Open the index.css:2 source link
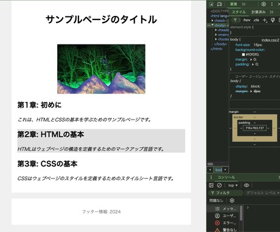280x232 pixels. (270, 40)
